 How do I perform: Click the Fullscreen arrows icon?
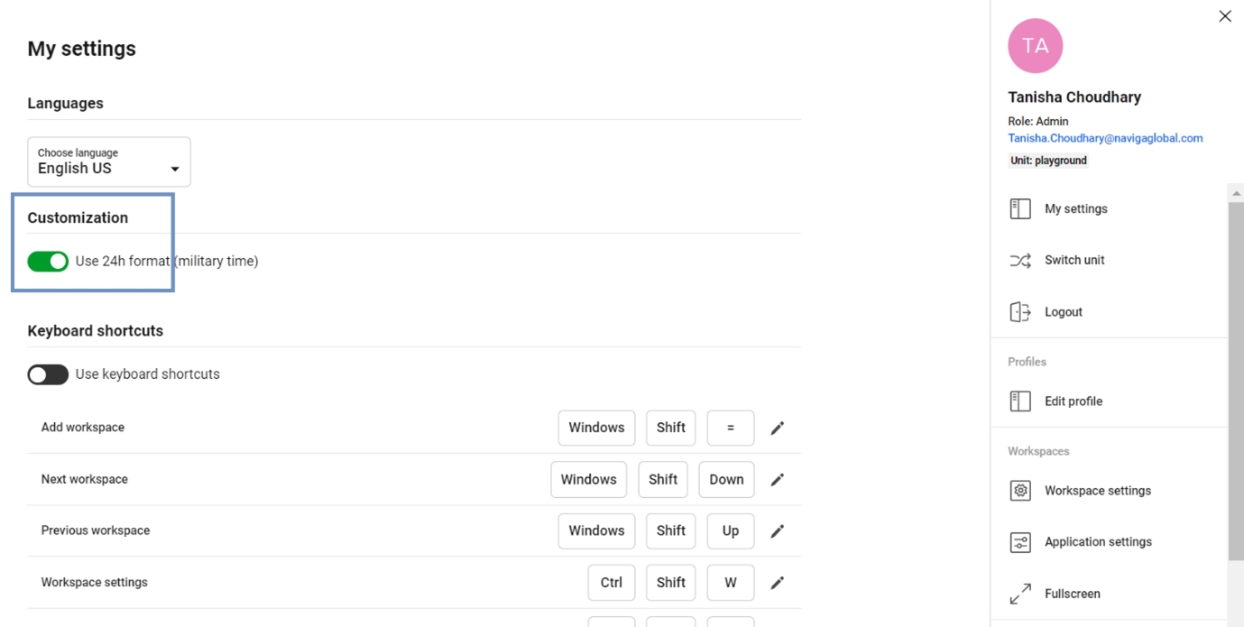pos(1020,594)
